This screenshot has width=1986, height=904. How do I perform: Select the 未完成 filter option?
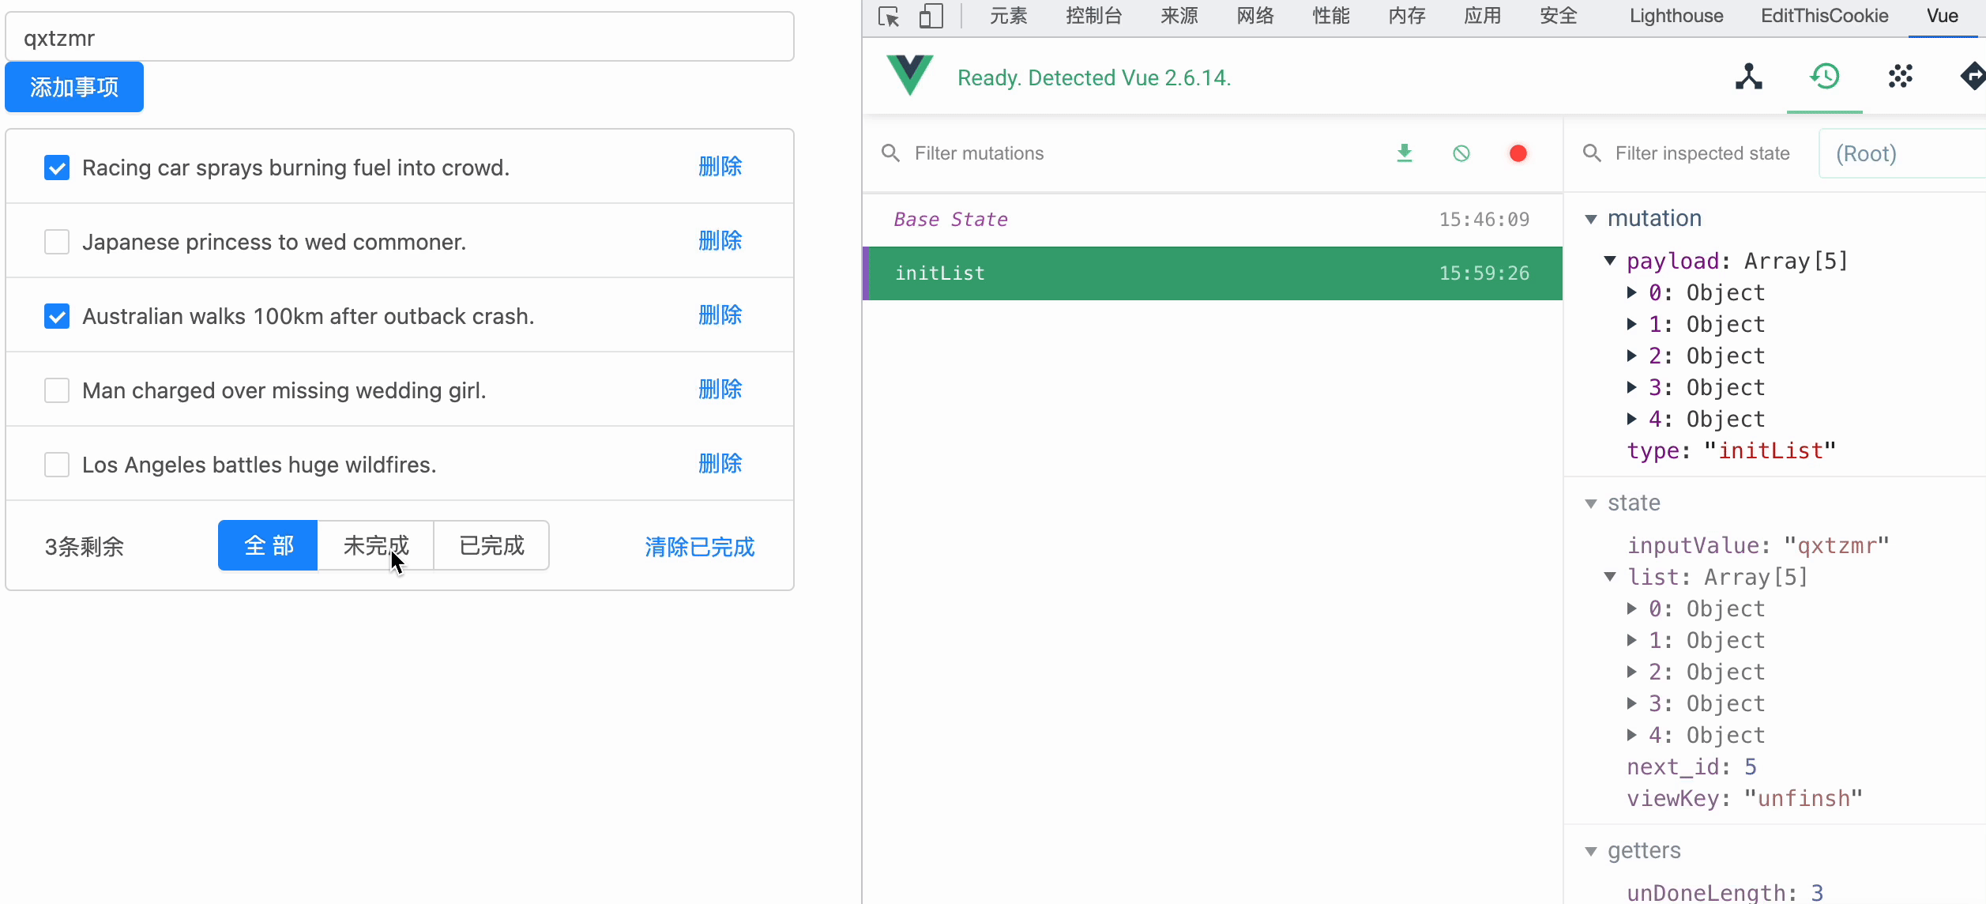pos(374,545)
